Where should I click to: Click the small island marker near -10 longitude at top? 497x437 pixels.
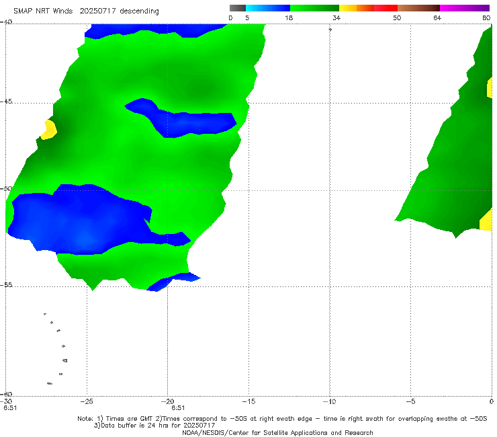tap(330, 30)
